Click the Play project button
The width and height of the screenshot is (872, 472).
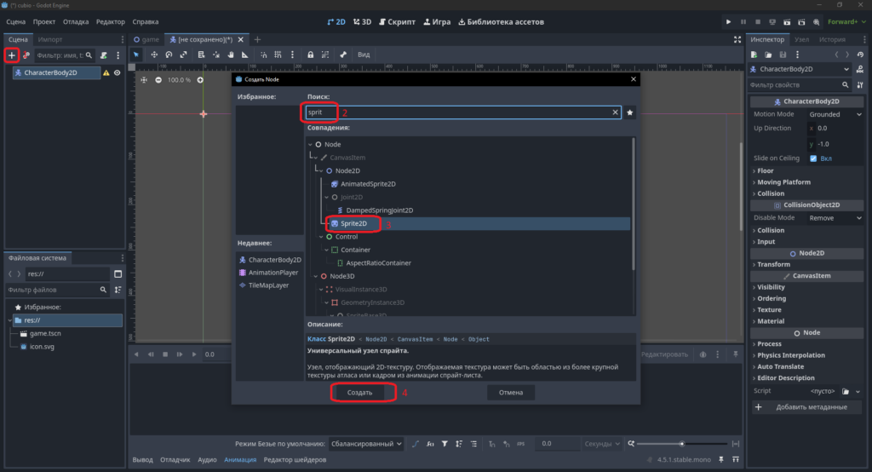click(729, 21)
